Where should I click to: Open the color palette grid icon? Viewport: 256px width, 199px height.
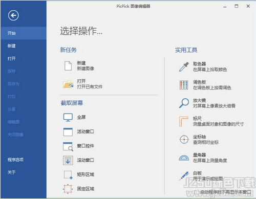pos(184,85)
